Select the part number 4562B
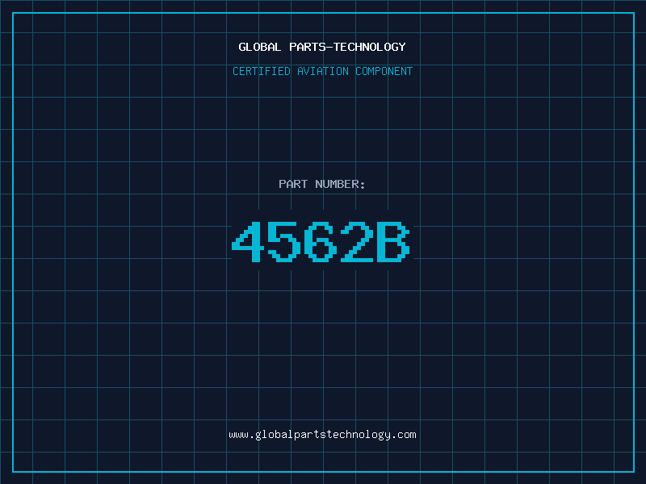Screen dimensions: 646x484 pos(321,241)
